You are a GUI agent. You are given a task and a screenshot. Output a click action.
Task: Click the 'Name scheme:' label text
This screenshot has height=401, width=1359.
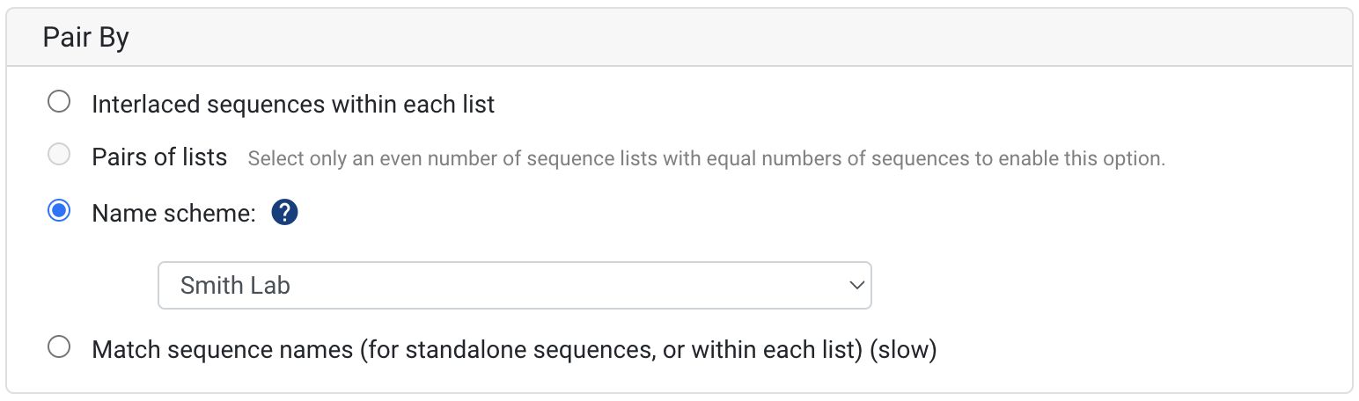pyautogui.click(x=173, y=212)
